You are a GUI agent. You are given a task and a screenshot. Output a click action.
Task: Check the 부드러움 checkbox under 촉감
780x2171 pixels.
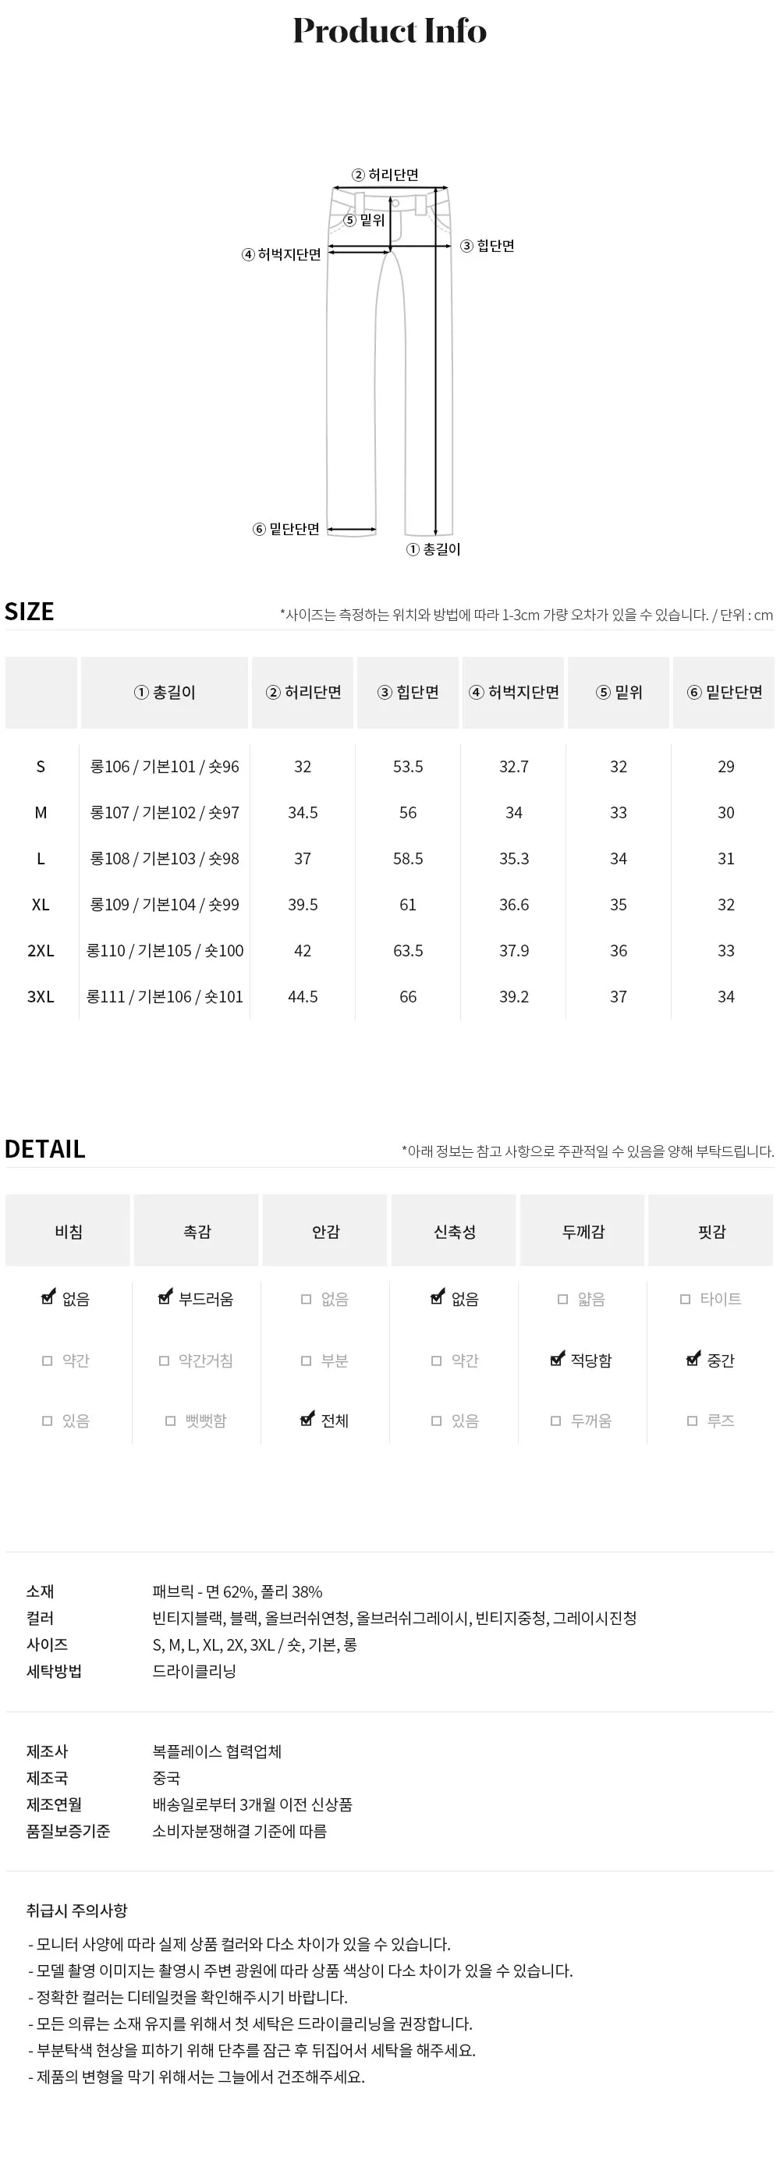click(165, 1298)
